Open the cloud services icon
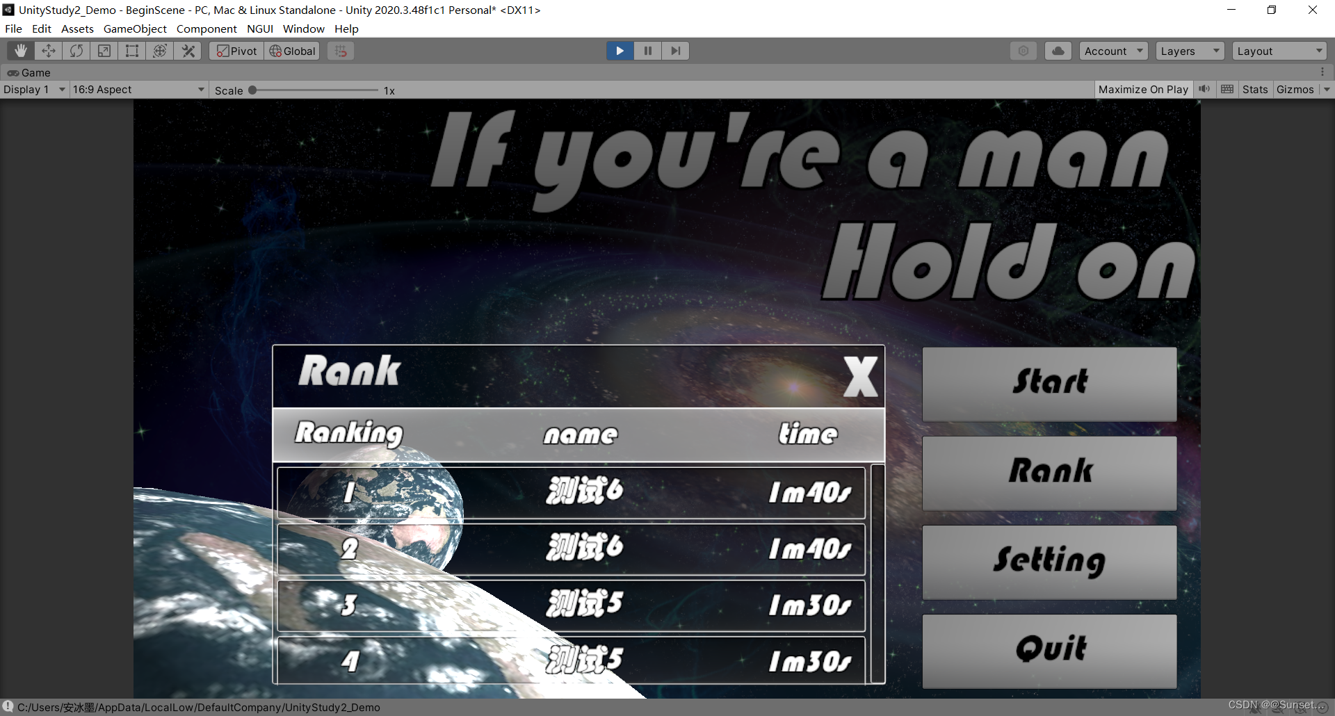1335x716 pixels. tap(1058, 51)
